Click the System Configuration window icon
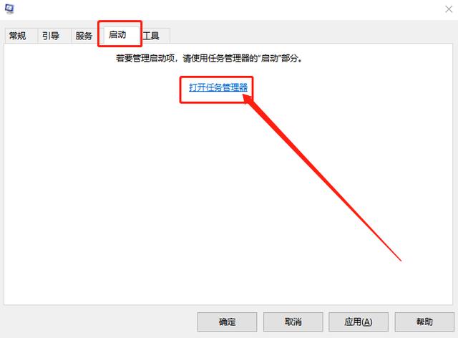The width and height of the screenshot is (458, 338). pyautogui.click(x=9, y=9)
